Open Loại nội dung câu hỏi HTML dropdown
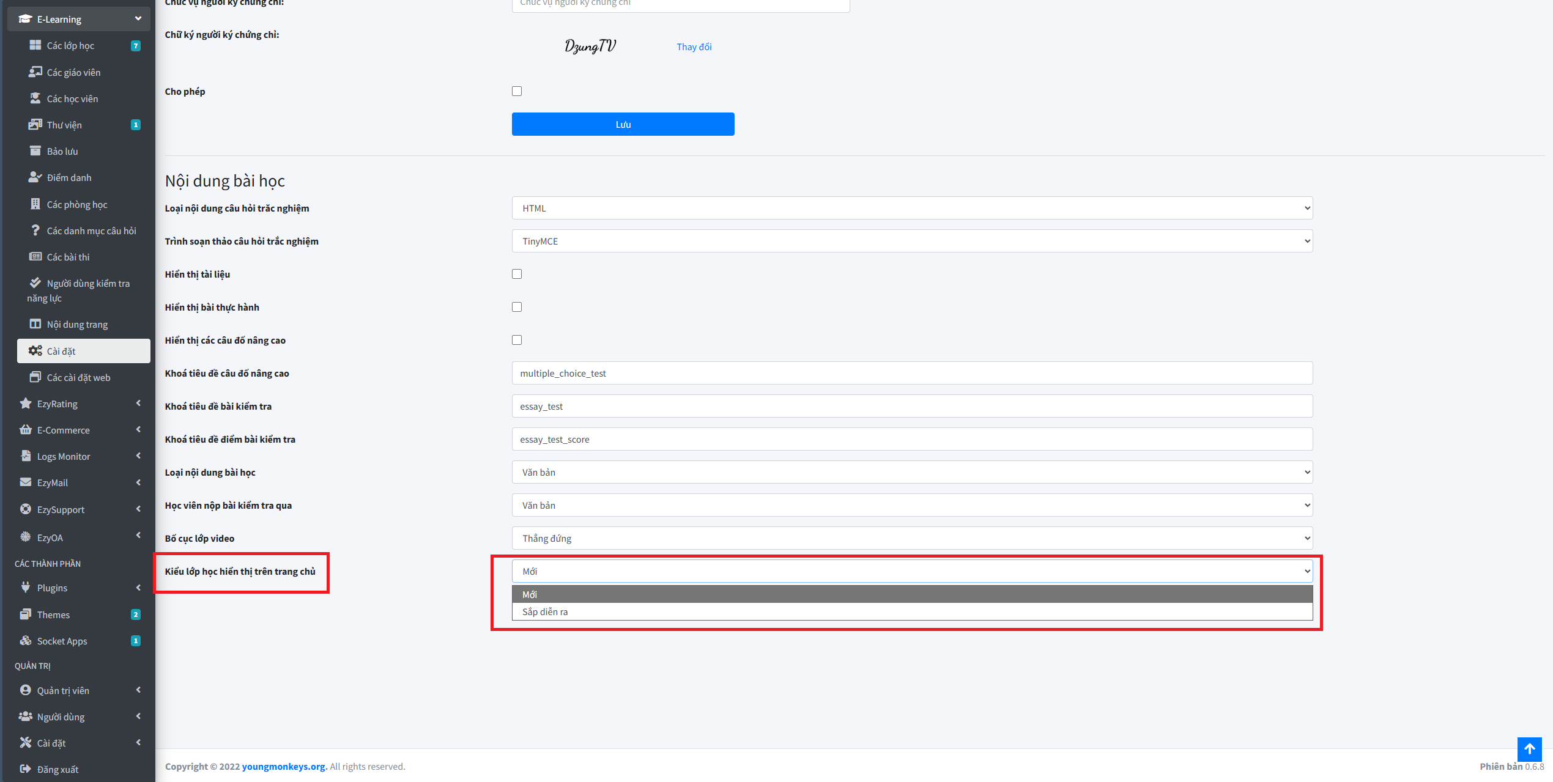The width and height of the screenshot is (1553, 782). (911, 208)
